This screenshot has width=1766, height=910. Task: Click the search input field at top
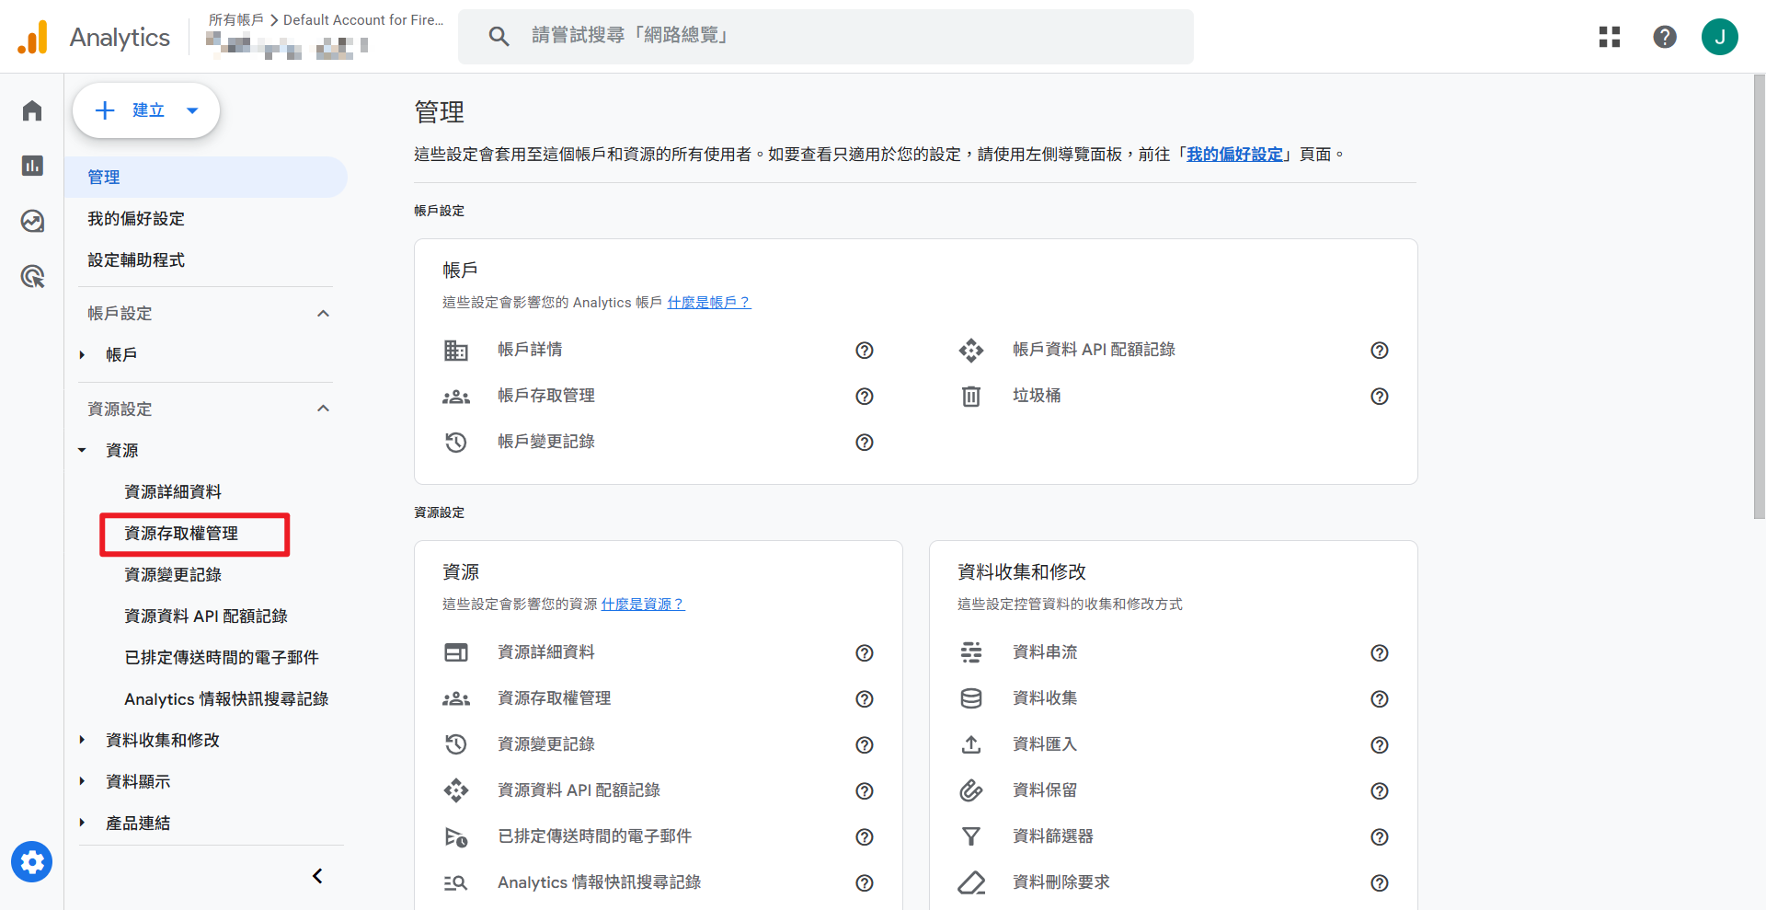828,36
